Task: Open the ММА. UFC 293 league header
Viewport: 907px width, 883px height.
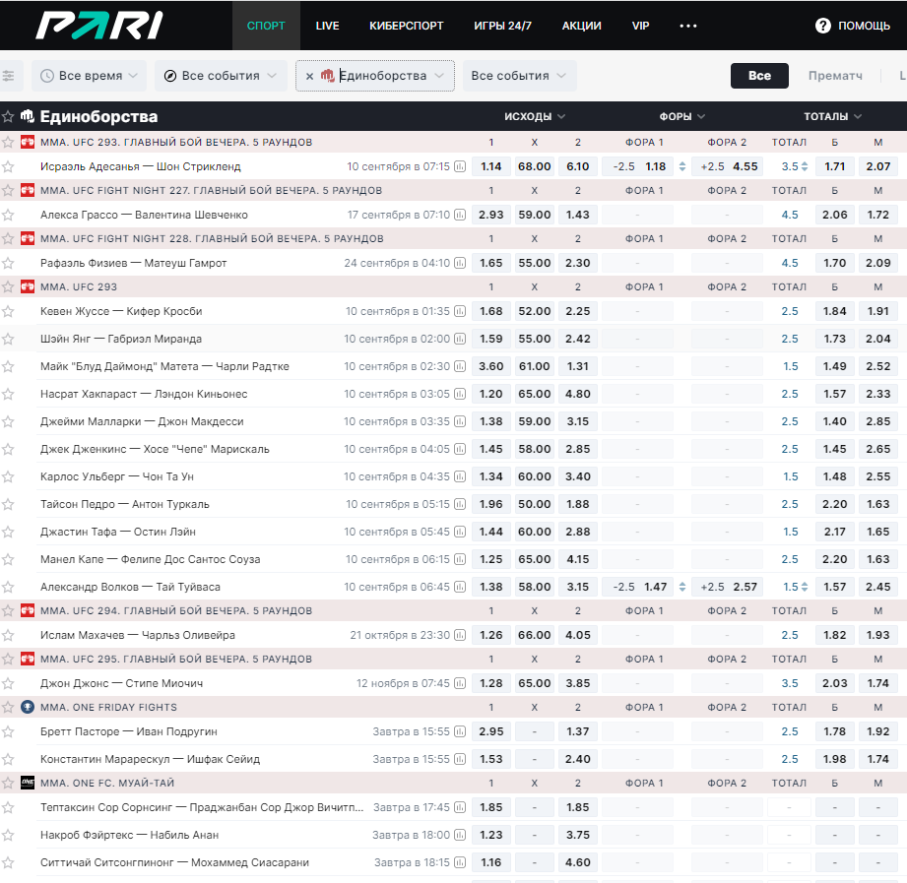Action: click(x=79, y=286)
